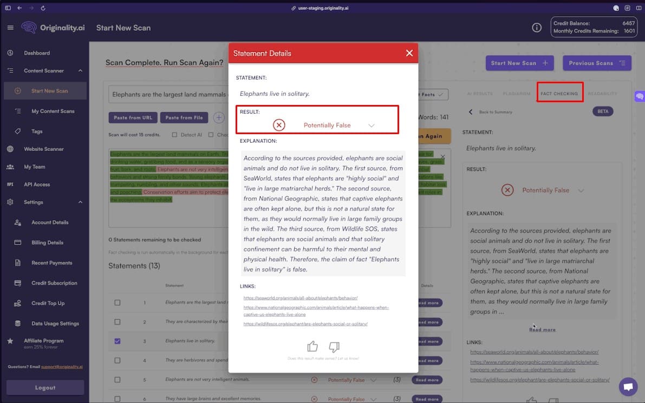Screen dimensions: 645x403
Task: Switch to the Readability tab
Action: pos(602,94)
